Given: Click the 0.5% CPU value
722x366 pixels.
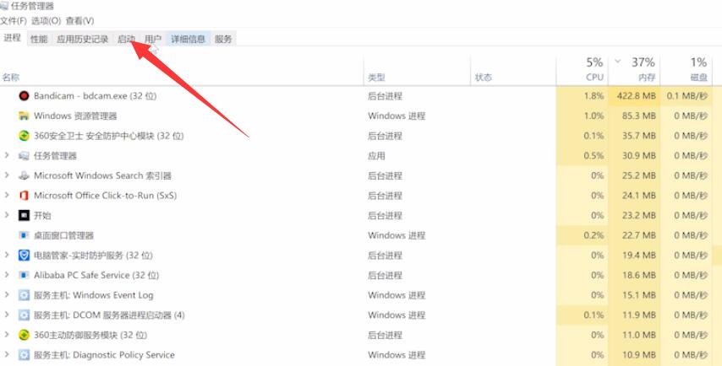Looking at the screenshot, I should (x=593, y=156).
